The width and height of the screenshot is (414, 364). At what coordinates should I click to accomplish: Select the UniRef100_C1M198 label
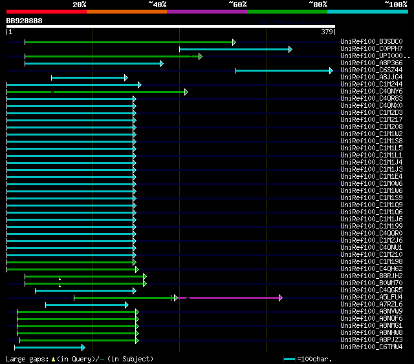(371, 262)
